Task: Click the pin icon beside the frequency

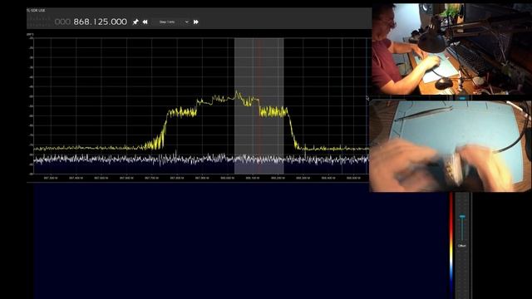Action: [x=135, y=22]
